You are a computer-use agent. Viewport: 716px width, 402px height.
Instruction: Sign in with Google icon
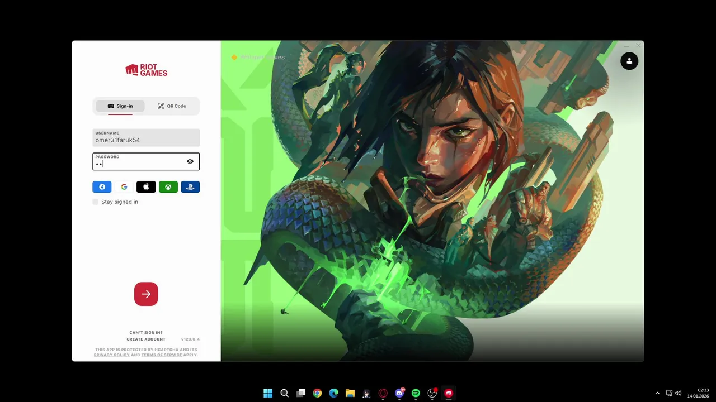124,187
